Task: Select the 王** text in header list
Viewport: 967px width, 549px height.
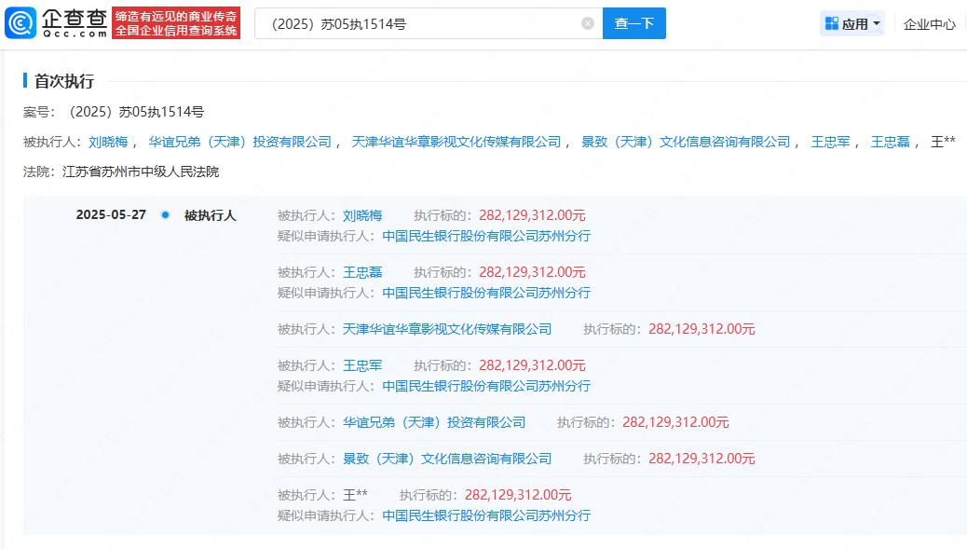Action: (943, 142)
